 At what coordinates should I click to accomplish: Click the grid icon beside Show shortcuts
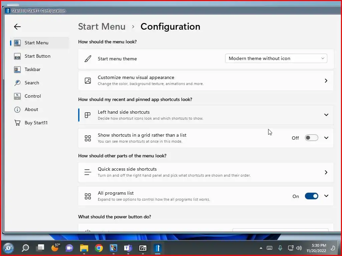(x=88, y=138)
